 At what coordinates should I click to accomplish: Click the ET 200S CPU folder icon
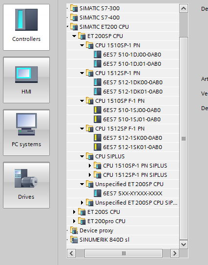tap(82, 212)
